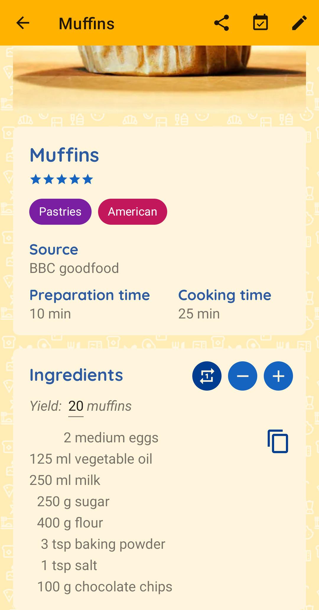Screen dimensions: 319x610
Task: Select the 125 ml vegetable oil ingredient
Action: click(91, 459)
